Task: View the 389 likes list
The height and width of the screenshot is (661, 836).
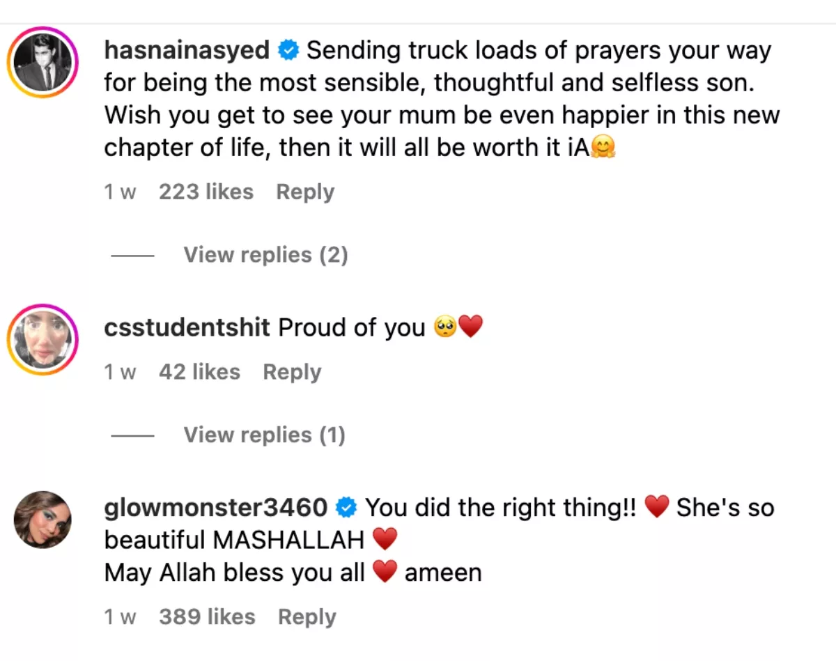Action: [x=207, y=616]
